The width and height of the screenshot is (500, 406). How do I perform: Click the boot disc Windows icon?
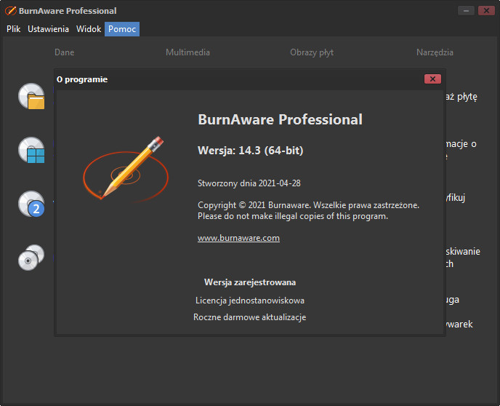tap(31, 150)
